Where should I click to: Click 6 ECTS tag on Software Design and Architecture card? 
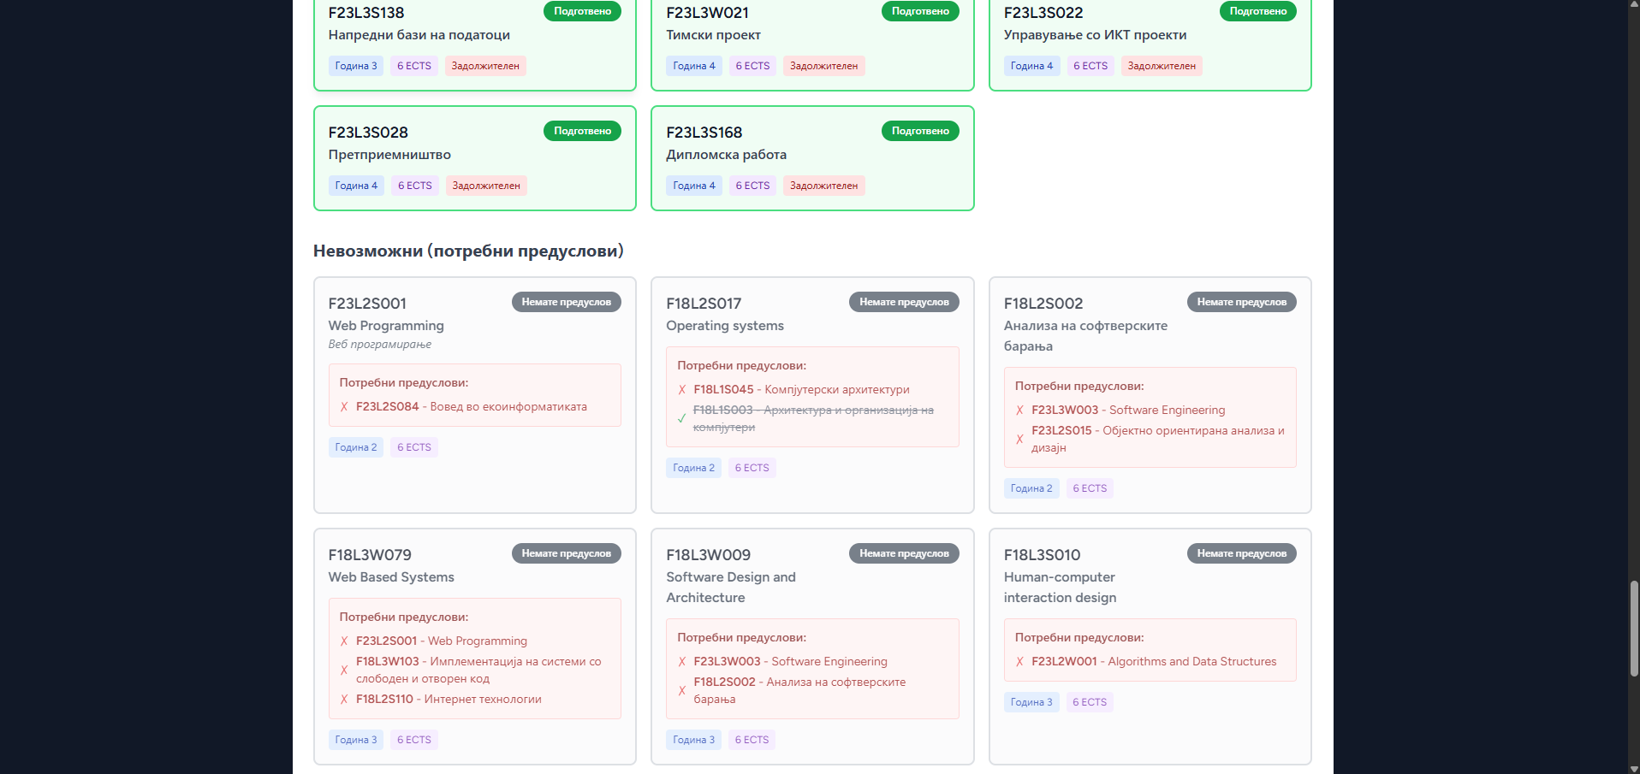point(752,740)
